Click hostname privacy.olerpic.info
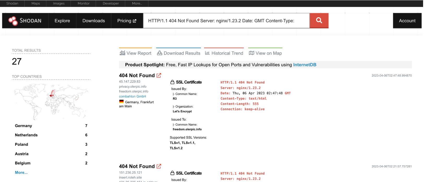The width and height of the screenshot is (427, 182). point(133,86)
